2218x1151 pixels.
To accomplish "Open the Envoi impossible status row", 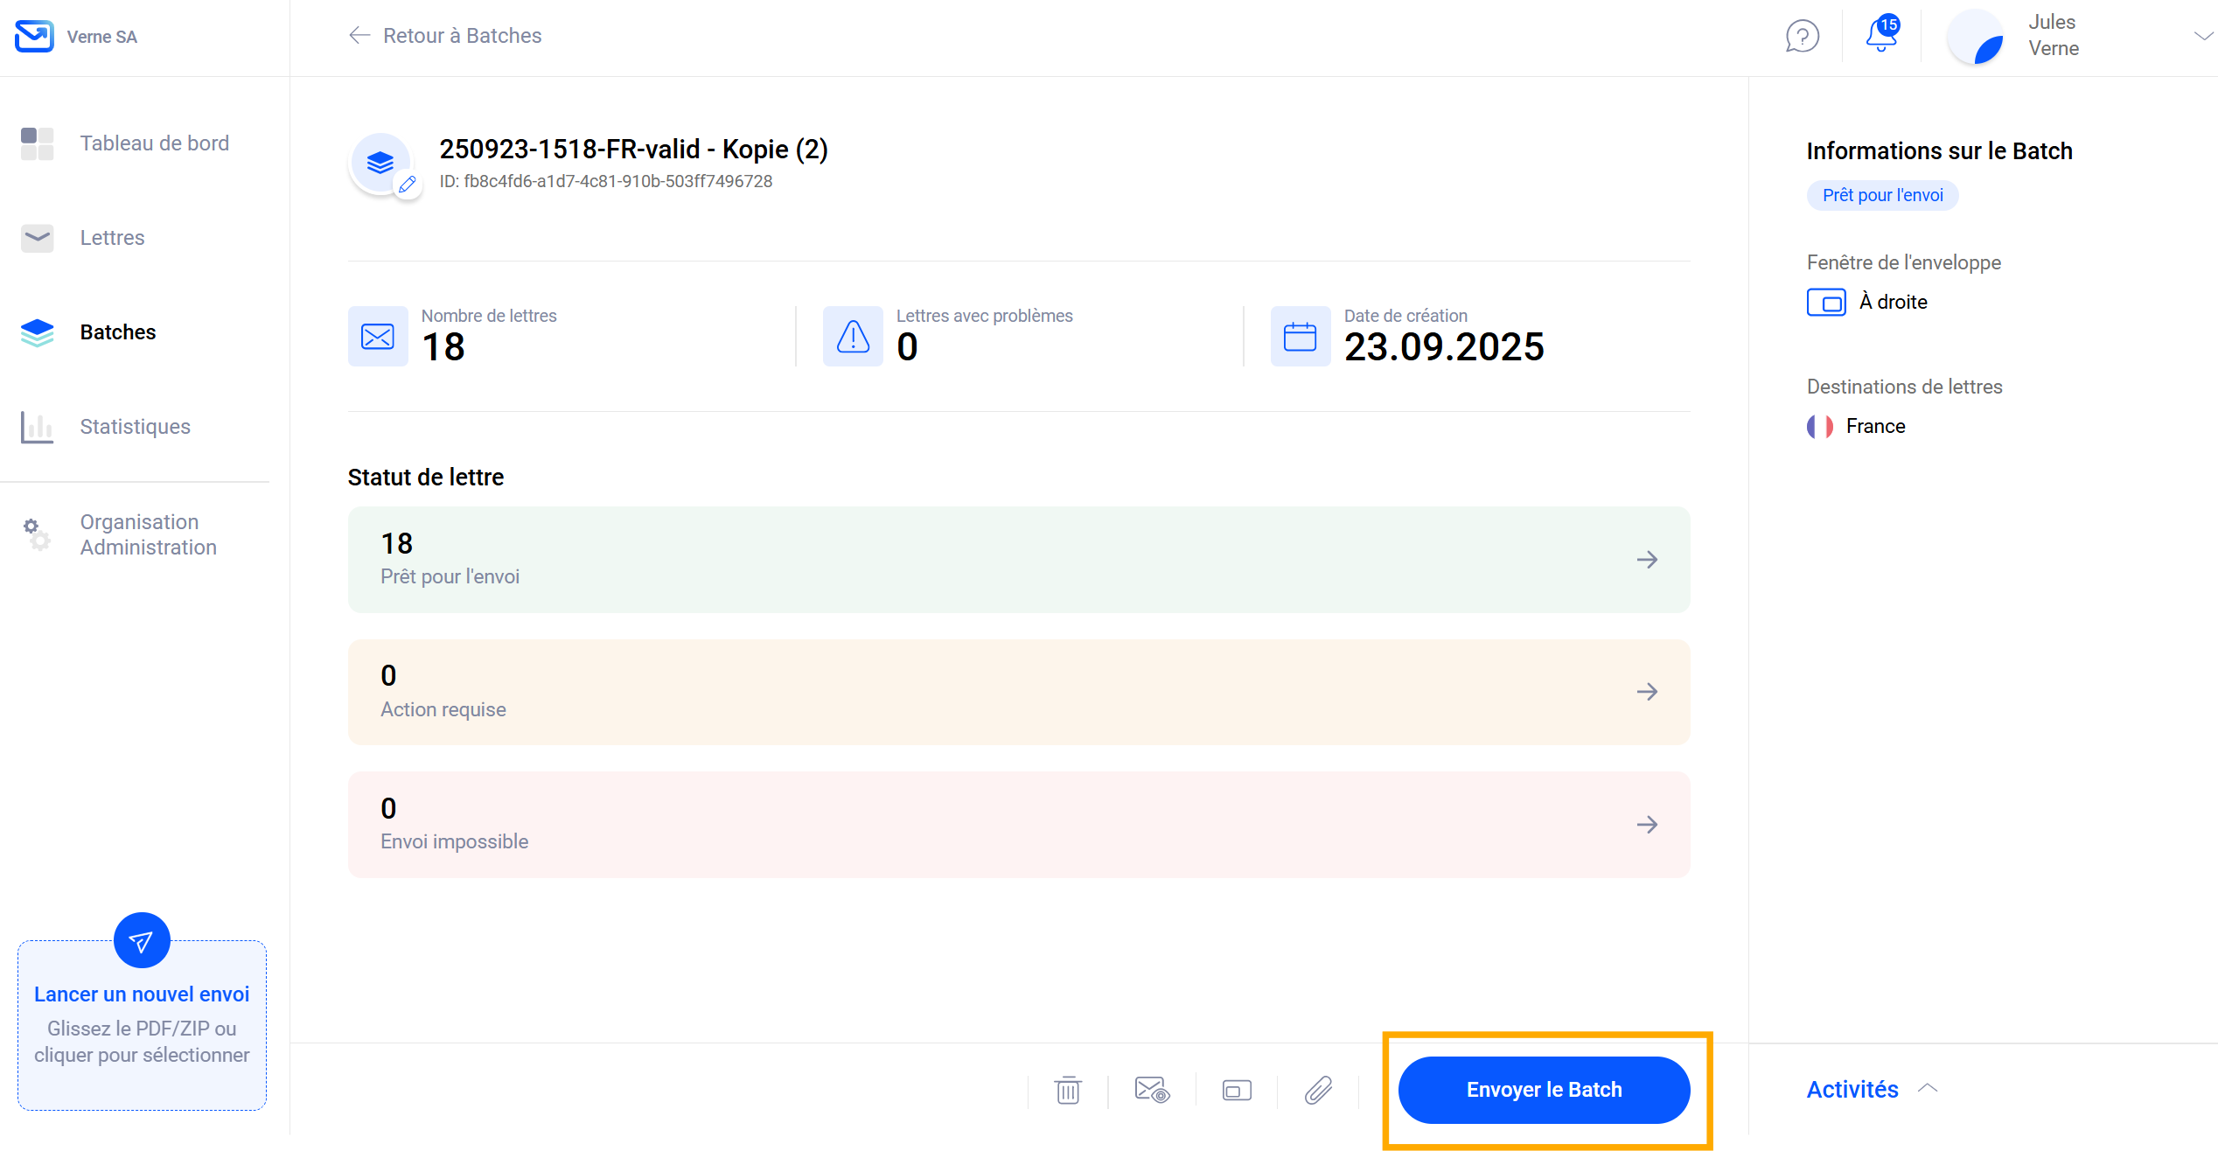I will coord(1018,825).
